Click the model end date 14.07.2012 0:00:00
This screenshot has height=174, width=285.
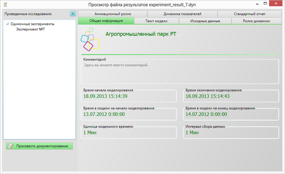click(x=206, y=114)
